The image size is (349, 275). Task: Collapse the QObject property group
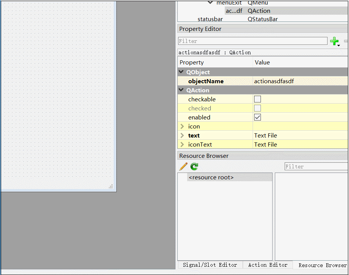pos(181,72)
